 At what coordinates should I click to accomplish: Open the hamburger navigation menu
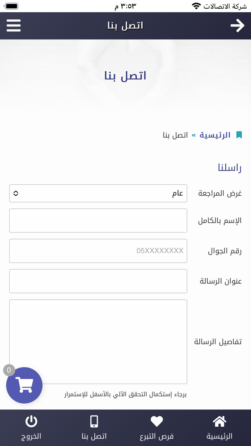click(x=13, y=25)
